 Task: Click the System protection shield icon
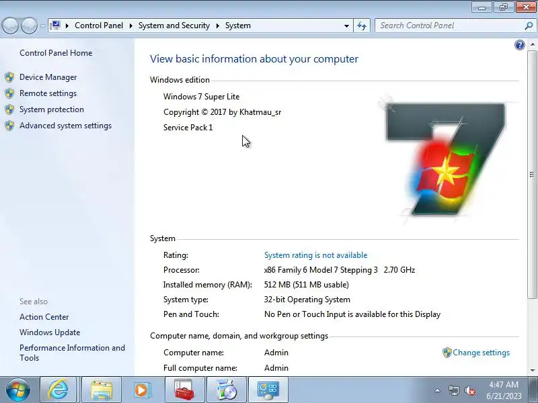[x=9, y=109]
